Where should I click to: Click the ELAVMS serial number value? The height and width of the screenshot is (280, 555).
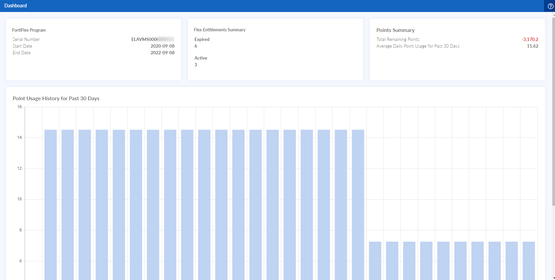pos(153,39)
